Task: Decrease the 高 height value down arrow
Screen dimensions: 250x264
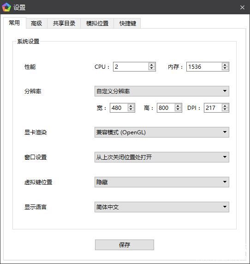Action: click(178, 109)
